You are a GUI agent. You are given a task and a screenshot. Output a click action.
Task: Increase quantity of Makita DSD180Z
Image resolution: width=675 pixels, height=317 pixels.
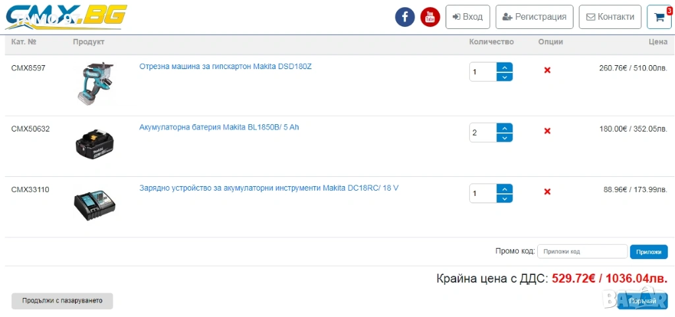pyautogui.click(x=504, y=67)
